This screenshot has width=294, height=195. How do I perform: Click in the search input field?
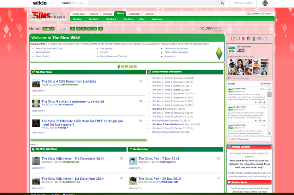154,3
